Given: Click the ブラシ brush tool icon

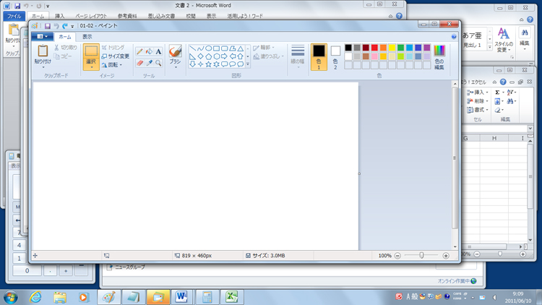Looking at the screenshot, I should 176,51.
